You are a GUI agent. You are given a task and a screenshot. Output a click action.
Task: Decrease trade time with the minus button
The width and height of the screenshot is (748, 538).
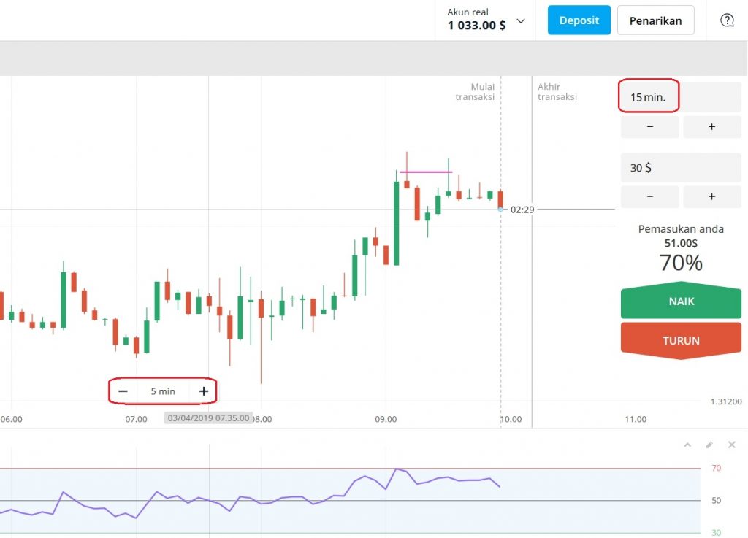649,126
